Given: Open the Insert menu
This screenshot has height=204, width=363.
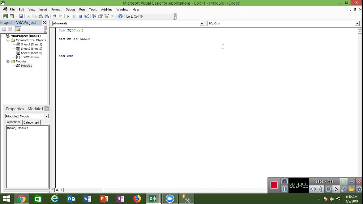Looking at the screenshot, I should (43, 10).
